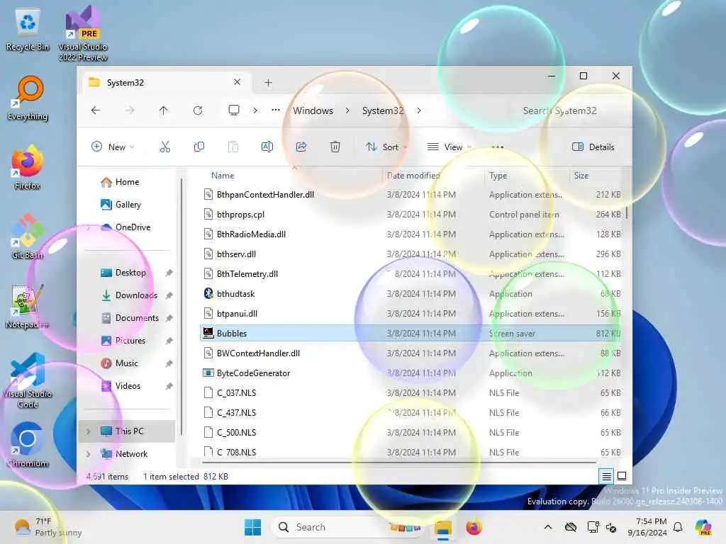Click the Copy icon in toolbar

tap(199, 147)
